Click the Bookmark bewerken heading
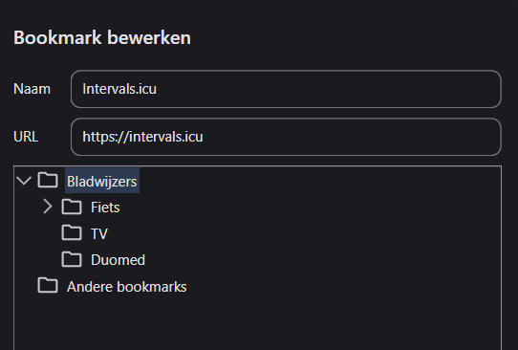Viewport: 518px width, 350px height. point(102,37)
